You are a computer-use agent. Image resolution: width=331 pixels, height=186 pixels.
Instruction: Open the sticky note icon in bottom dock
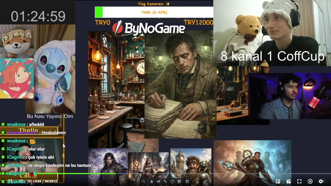(x=179, y=182)
